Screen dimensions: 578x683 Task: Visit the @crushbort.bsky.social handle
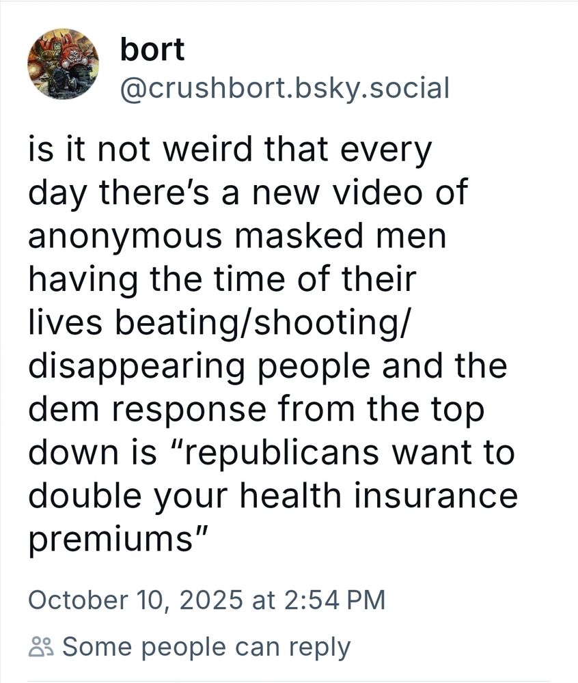click(x=284, y=88)
